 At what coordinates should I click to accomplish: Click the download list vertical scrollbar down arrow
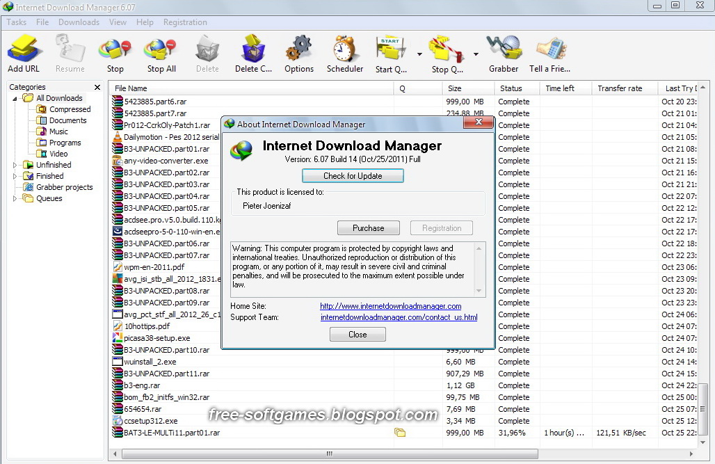point(702,442)
